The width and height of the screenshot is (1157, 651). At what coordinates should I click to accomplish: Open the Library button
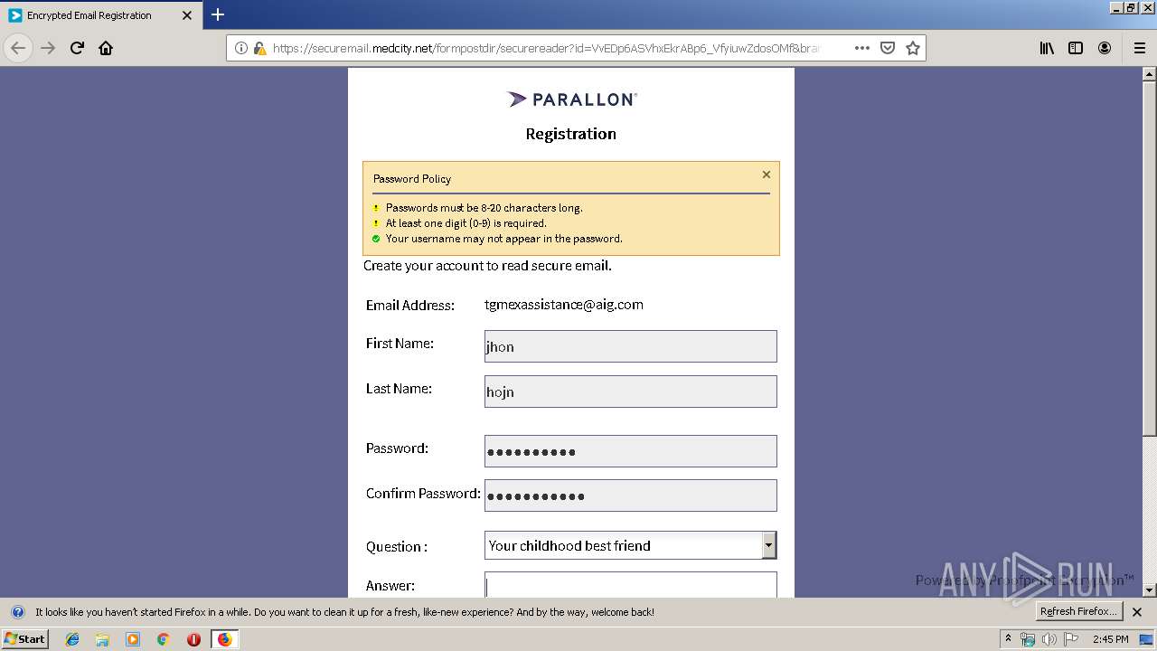point(1047,48)
